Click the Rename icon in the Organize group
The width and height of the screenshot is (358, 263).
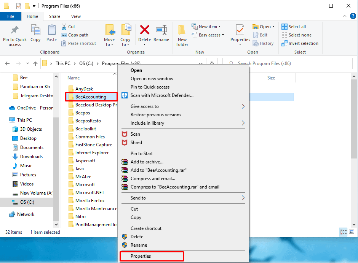click(161, 30)
